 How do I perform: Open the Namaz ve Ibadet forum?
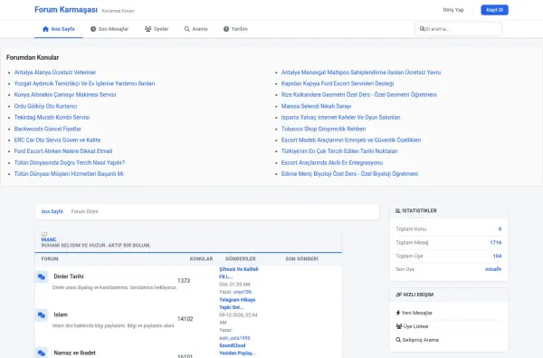[74, 353]
